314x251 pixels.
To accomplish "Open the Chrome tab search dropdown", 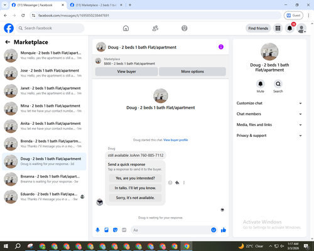I will tap(4, 5).
